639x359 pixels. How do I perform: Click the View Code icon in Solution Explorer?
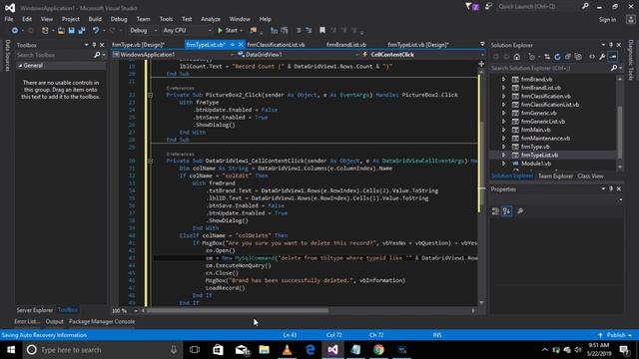click(592, 57)
